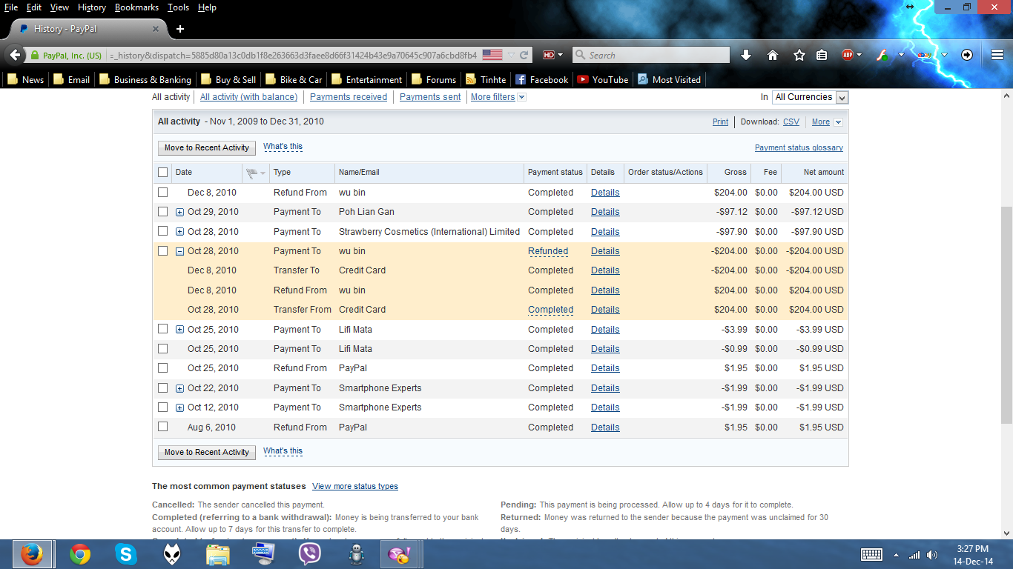Open the Firefox hamburger menu
This screenshot has width=1013, height=569.
point(997,55)
